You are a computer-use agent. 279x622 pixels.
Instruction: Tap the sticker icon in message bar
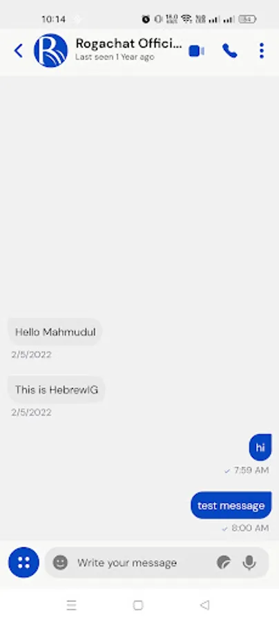point(224,563)
